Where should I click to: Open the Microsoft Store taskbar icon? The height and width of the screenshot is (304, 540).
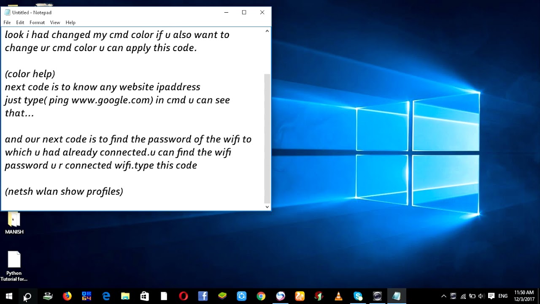[x=145, y=296]
